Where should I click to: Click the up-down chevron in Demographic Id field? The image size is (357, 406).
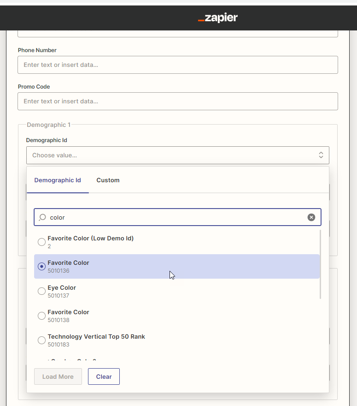point(321,155)
